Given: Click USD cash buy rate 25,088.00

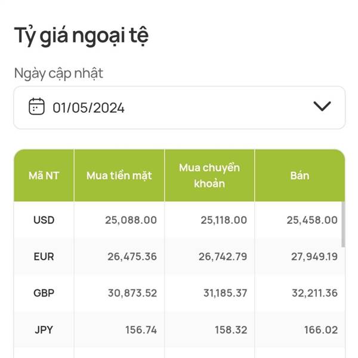Looking at the screenshot, I should (131, 220).
